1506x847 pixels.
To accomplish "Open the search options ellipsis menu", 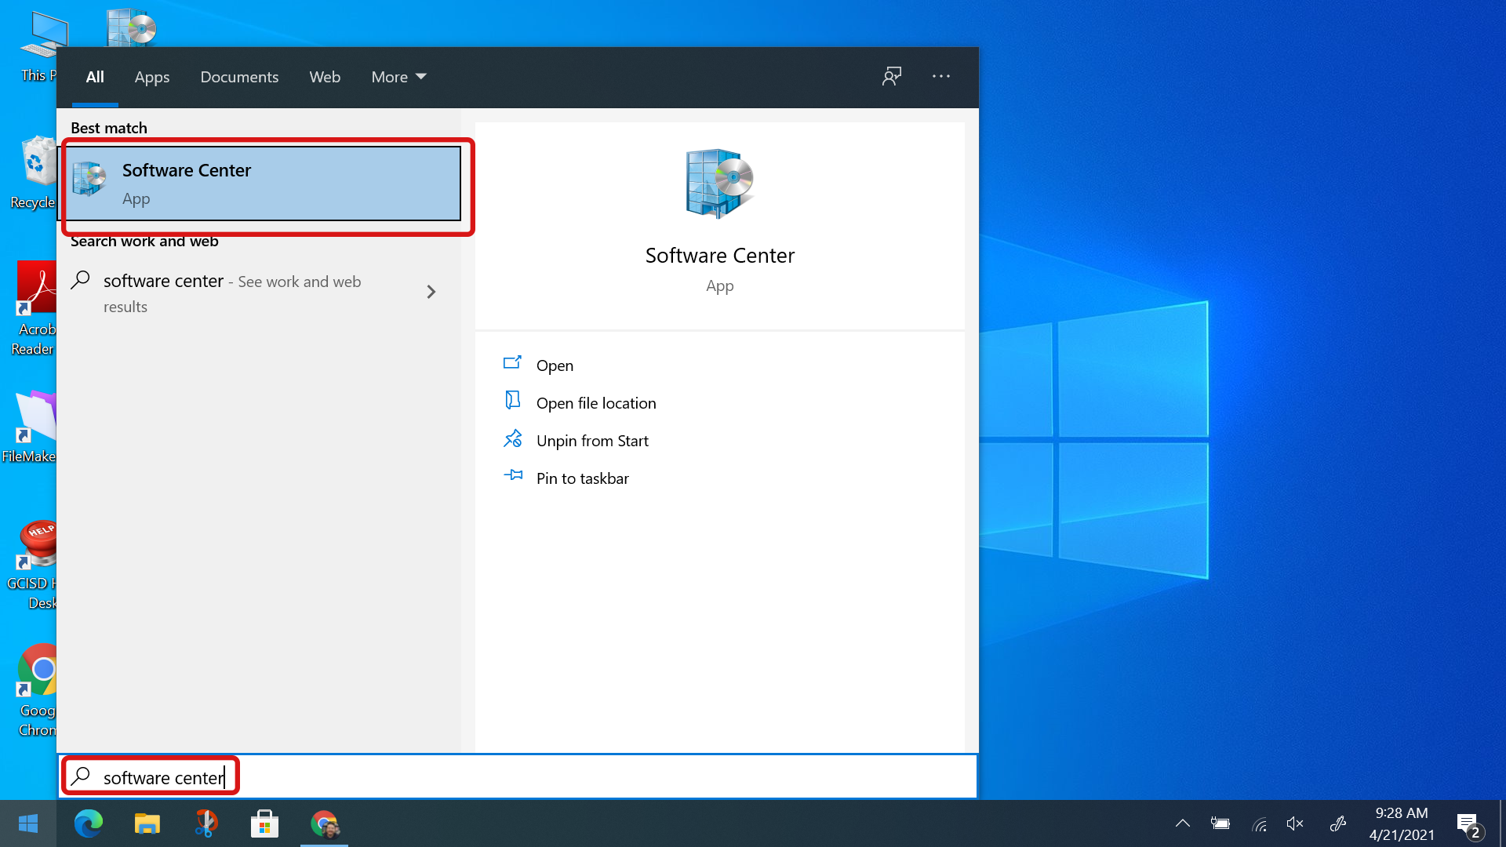I will point(941,76).
